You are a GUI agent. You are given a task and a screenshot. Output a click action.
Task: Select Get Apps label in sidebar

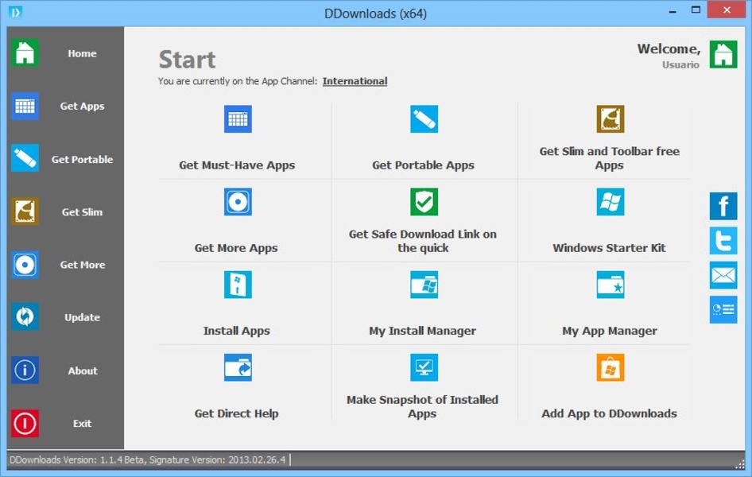(x=82, y=106)
